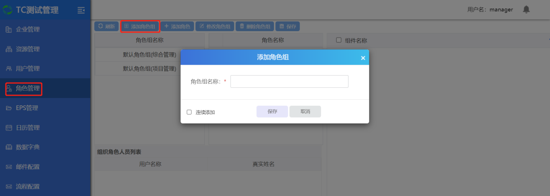Click the 保存 button in the toolbar

coord(288,26)
